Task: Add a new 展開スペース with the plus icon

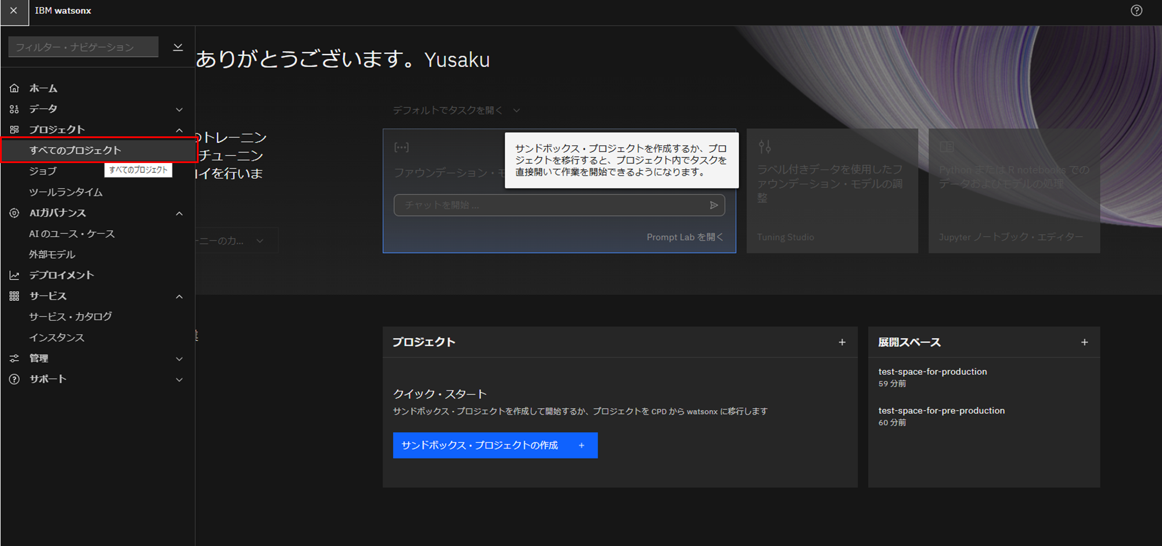Action: 1084,342
